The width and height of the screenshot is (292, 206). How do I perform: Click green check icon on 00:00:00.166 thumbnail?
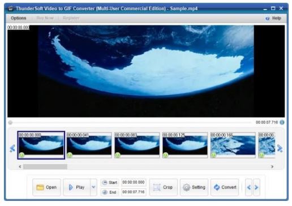tap(213, 155)
